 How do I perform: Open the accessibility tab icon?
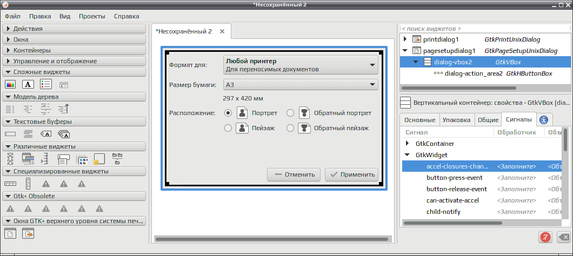544,120
